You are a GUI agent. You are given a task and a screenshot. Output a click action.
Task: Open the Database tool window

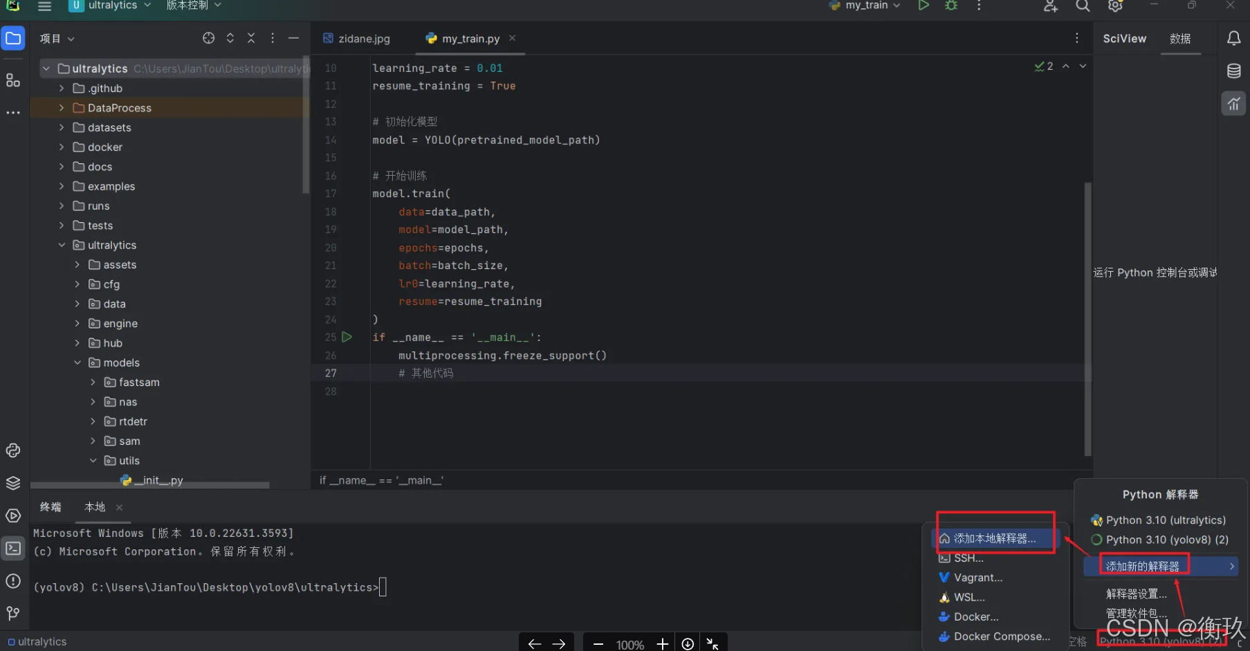(x=1233, y=71)
